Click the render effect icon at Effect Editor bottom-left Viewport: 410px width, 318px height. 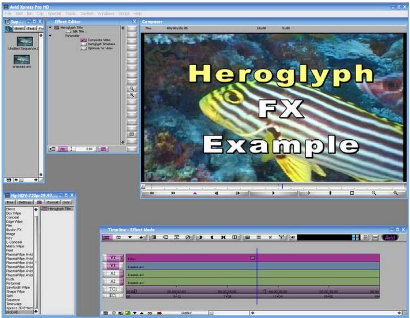(x=53, y=149)
